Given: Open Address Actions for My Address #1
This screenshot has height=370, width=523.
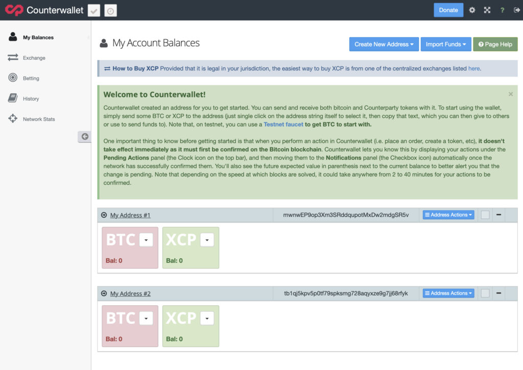Looking at the screenshot, I should coord(448,215).
